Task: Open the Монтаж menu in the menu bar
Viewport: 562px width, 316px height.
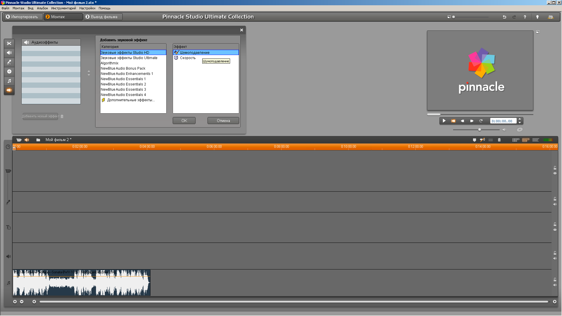Action: click(x=18, y=8)
